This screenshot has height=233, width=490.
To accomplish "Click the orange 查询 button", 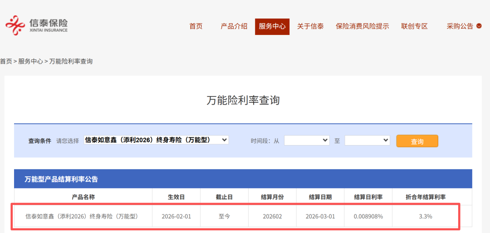I will coord(417,141).
